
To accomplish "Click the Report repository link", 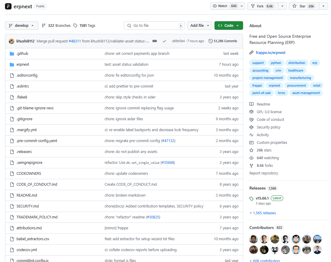I will pos(264,173).
